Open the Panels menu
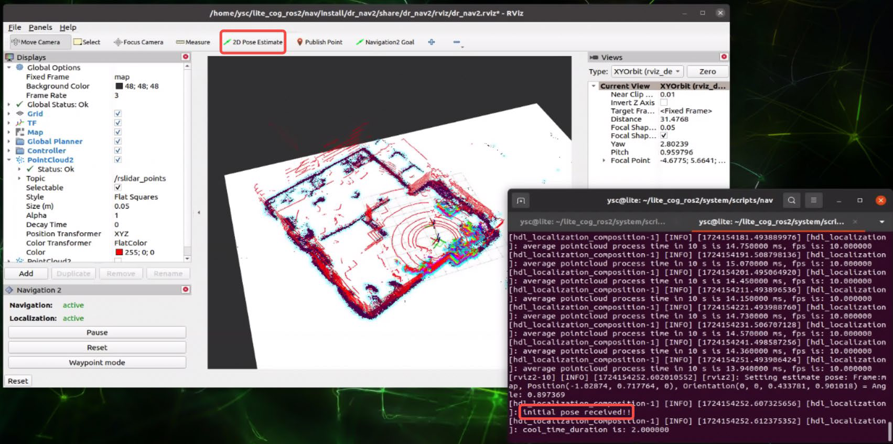Image resolution: width=893 pixels, height=444 pixels. pos(40,27)
